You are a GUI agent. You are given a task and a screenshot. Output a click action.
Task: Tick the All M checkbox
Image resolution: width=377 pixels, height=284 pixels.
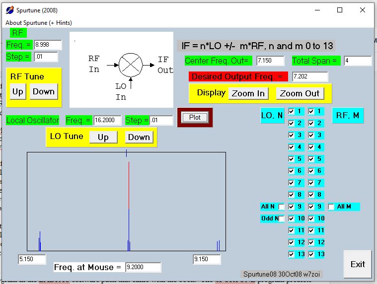click(x=331, y=207)
